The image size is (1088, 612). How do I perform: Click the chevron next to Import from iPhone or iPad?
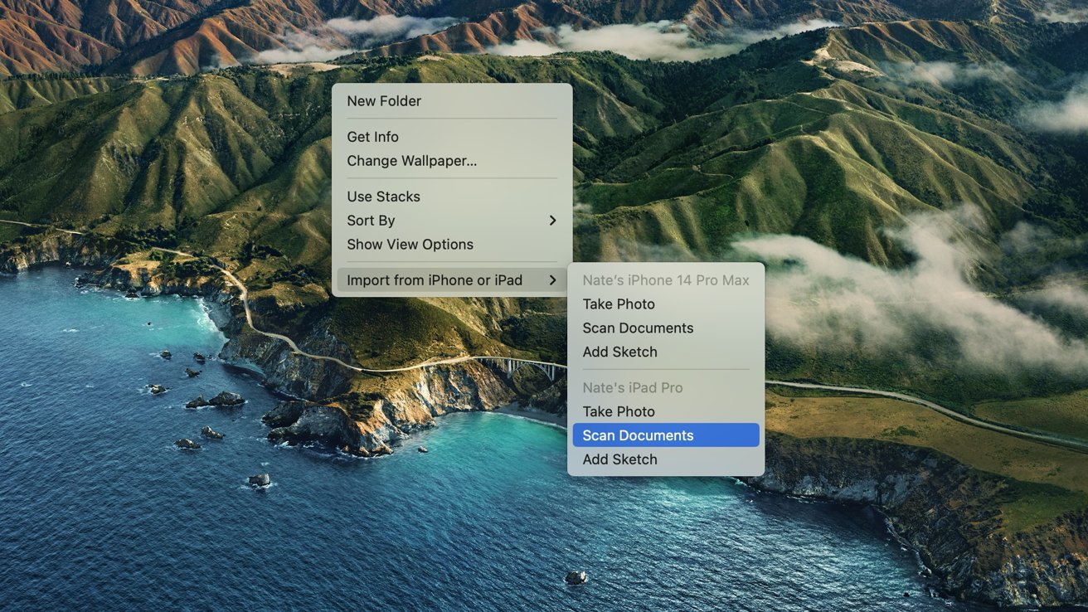pyautogui.click(x=552, y=280)
